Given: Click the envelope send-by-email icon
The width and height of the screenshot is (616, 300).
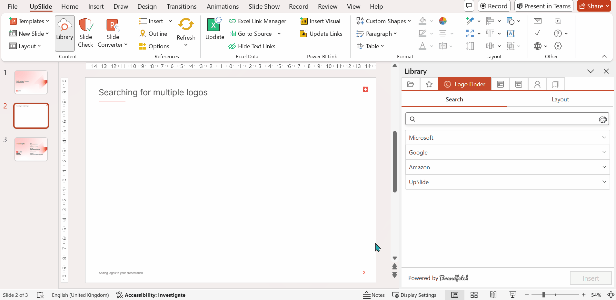Looking at the screenshot, I should [x=538, y=21].
